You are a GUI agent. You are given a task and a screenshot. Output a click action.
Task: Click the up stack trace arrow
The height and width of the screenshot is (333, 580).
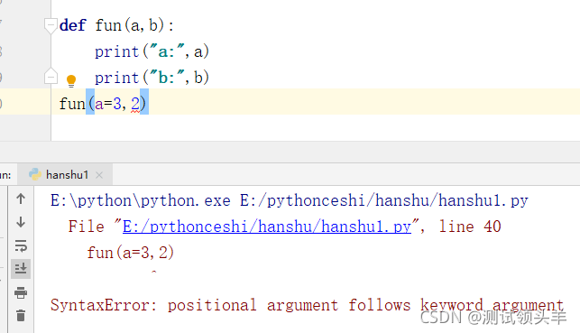(x=21, y=199)
